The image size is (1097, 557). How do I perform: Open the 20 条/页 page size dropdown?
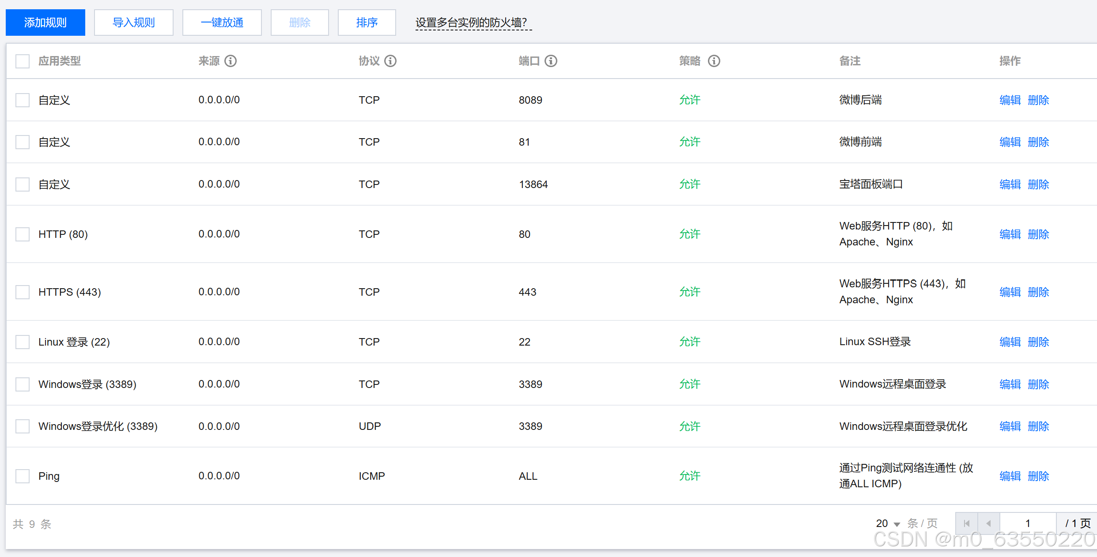coord(889,523)
